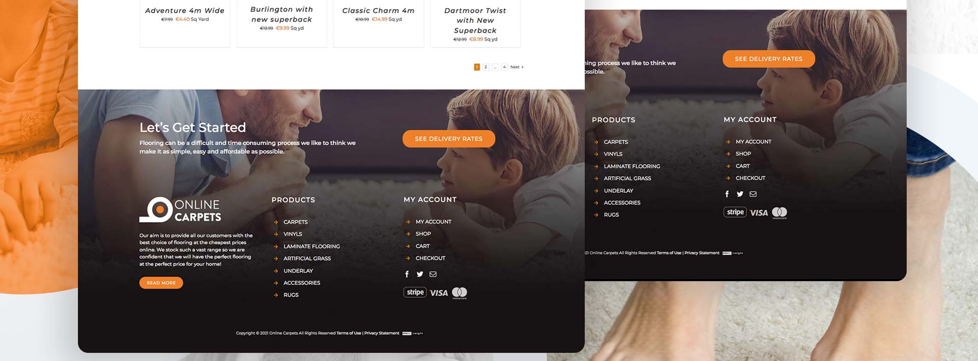Select the Adventure 4m Wide product card

pos(185,23)
